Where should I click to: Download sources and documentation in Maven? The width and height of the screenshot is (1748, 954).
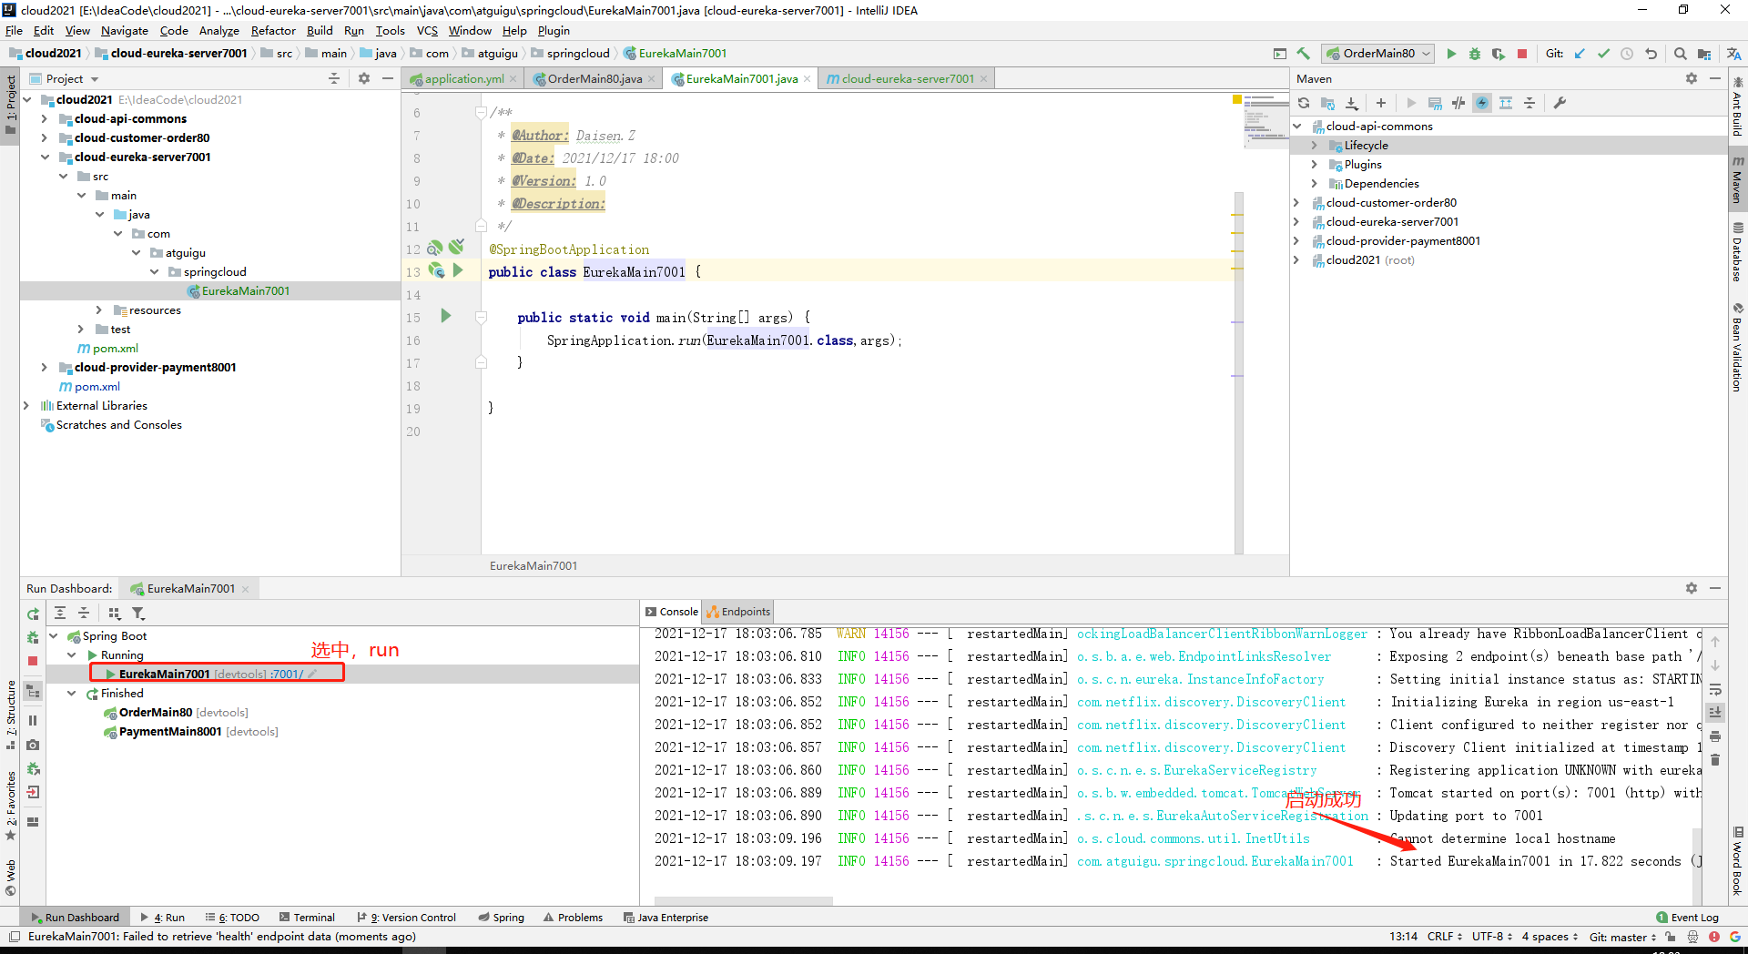1351,103
